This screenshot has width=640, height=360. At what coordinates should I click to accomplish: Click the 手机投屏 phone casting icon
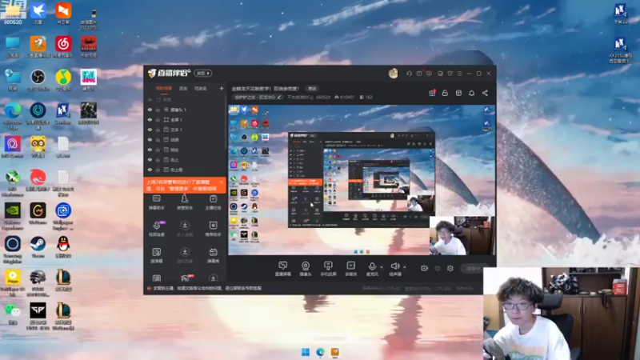[x=328, y=269]
